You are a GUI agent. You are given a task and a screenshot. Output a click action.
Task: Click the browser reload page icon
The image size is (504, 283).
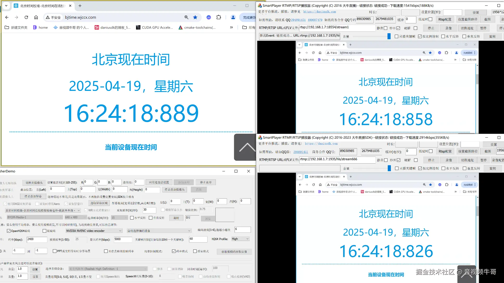(x=26, y=17)
